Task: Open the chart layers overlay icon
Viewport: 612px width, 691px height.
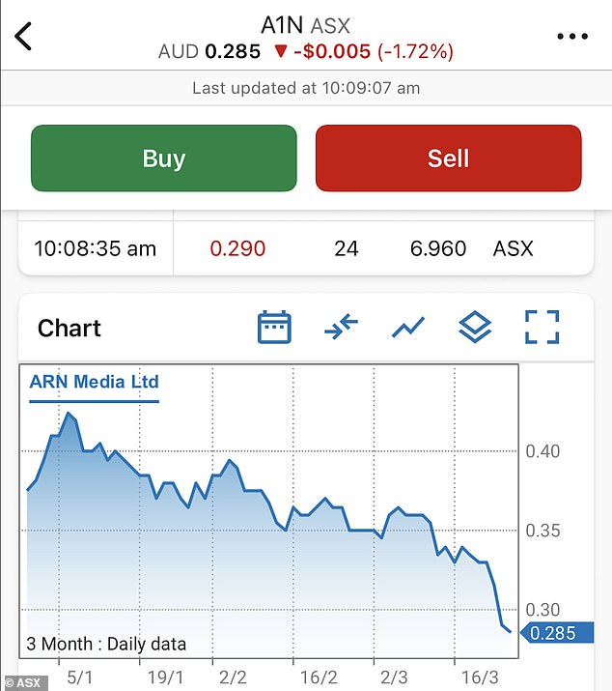Action: click(x=475, y=328)
